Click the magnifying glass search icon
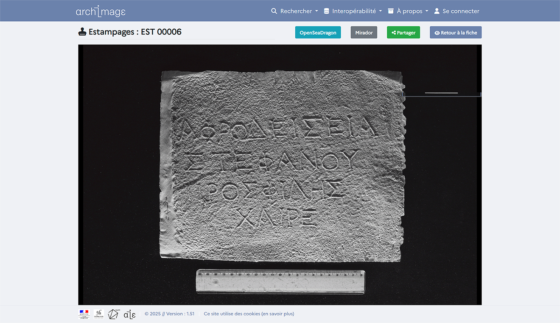The width and height of the screenshot is (560, 323). click(x=274, y=11)
